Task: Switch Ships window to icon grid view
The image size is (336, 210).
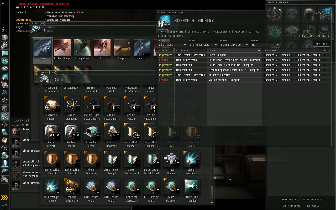Action: [x=45, y=30]
